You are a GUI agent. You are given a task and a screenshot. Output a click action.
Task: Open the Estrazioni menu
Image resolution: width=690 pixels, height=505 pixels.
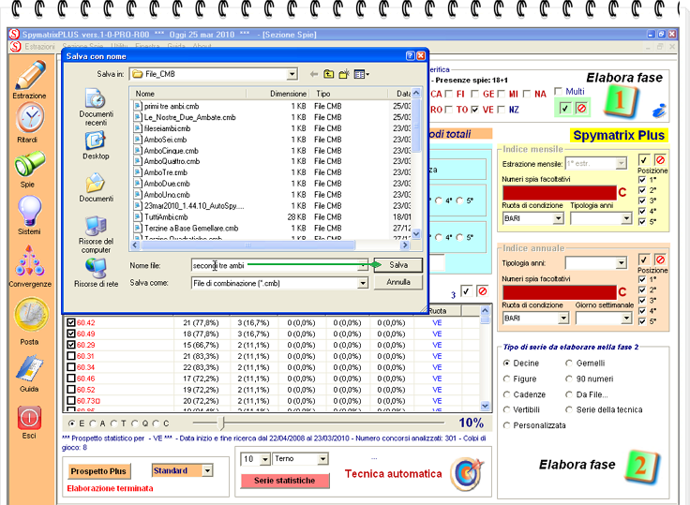(39, 46)
